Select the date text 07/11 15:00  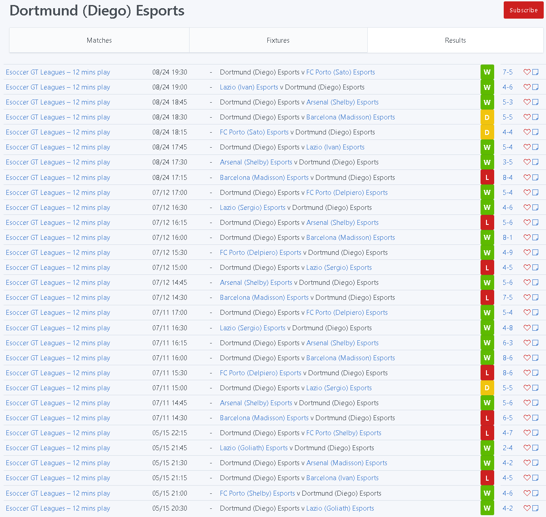(170, 388)
